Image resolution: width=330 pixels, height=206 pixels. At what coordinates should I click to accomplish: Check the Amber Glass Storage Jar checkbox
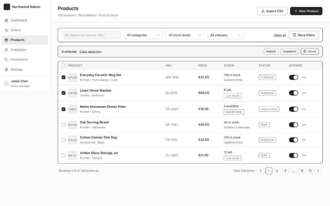(63, 155)
